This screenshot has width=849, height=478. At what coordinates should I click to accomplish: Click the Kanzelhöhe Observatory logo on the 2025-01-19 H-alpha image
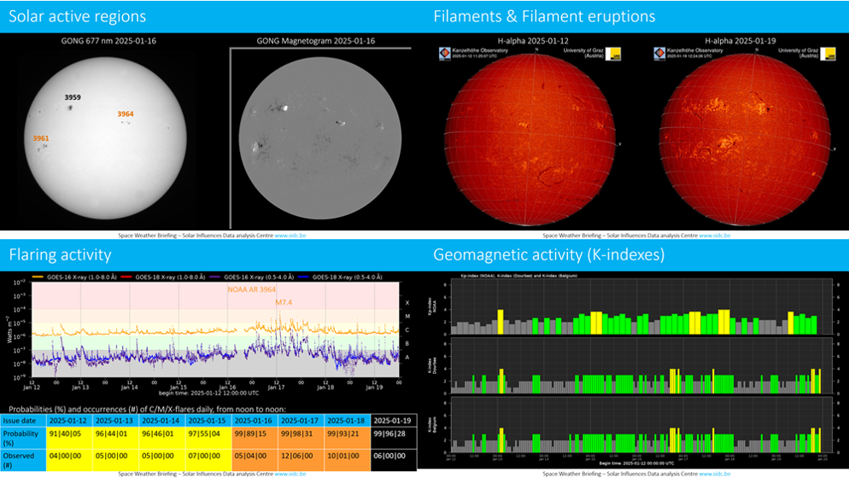pyautogui.click(x=659, y=53)
